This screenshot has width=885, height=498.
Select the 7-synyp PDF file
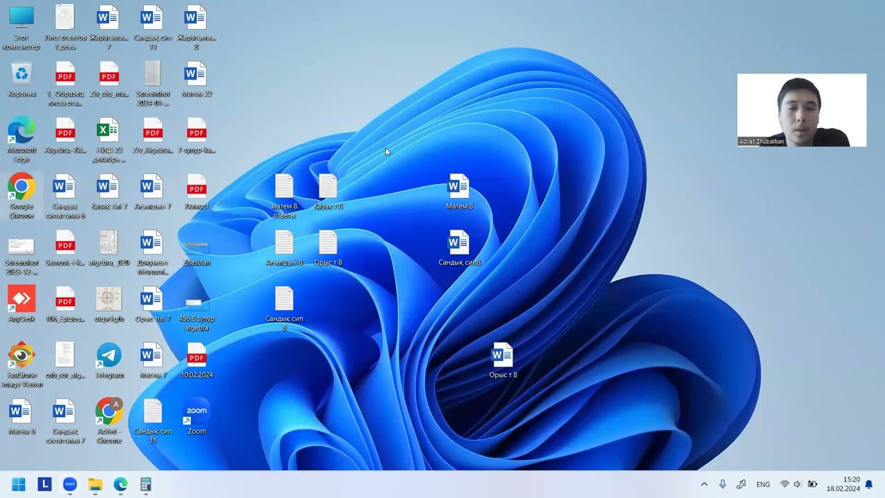click(x=196, y=136)
